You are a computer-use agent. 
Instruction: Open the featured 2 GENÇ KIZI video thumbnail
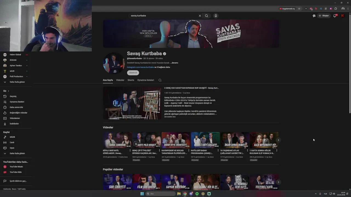(132, 103)
